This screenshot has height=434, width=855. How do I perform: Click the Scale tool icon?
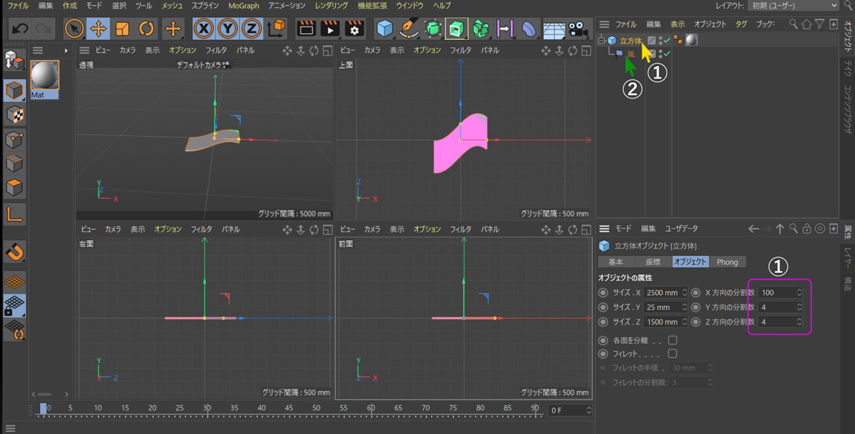122,29
